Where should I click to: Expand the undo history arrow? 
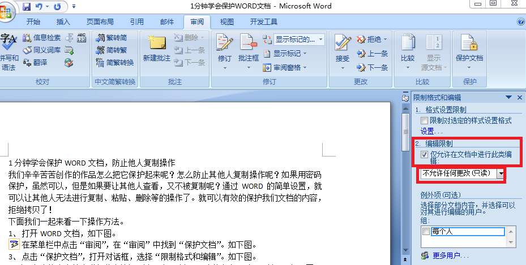coord(47,6)
